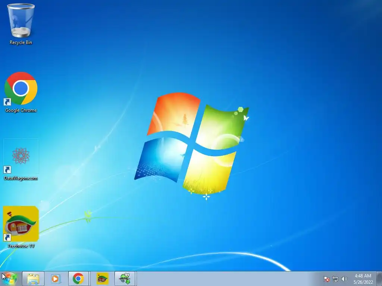Image resolution: width=382 pixels, height=286 pixels.
Task: Open the clock showing 4:48 AM
Action: (363, 279)
